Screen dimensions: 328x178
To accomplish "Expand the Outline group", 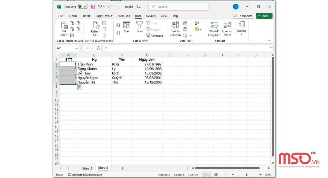I will tap(242, 28).
